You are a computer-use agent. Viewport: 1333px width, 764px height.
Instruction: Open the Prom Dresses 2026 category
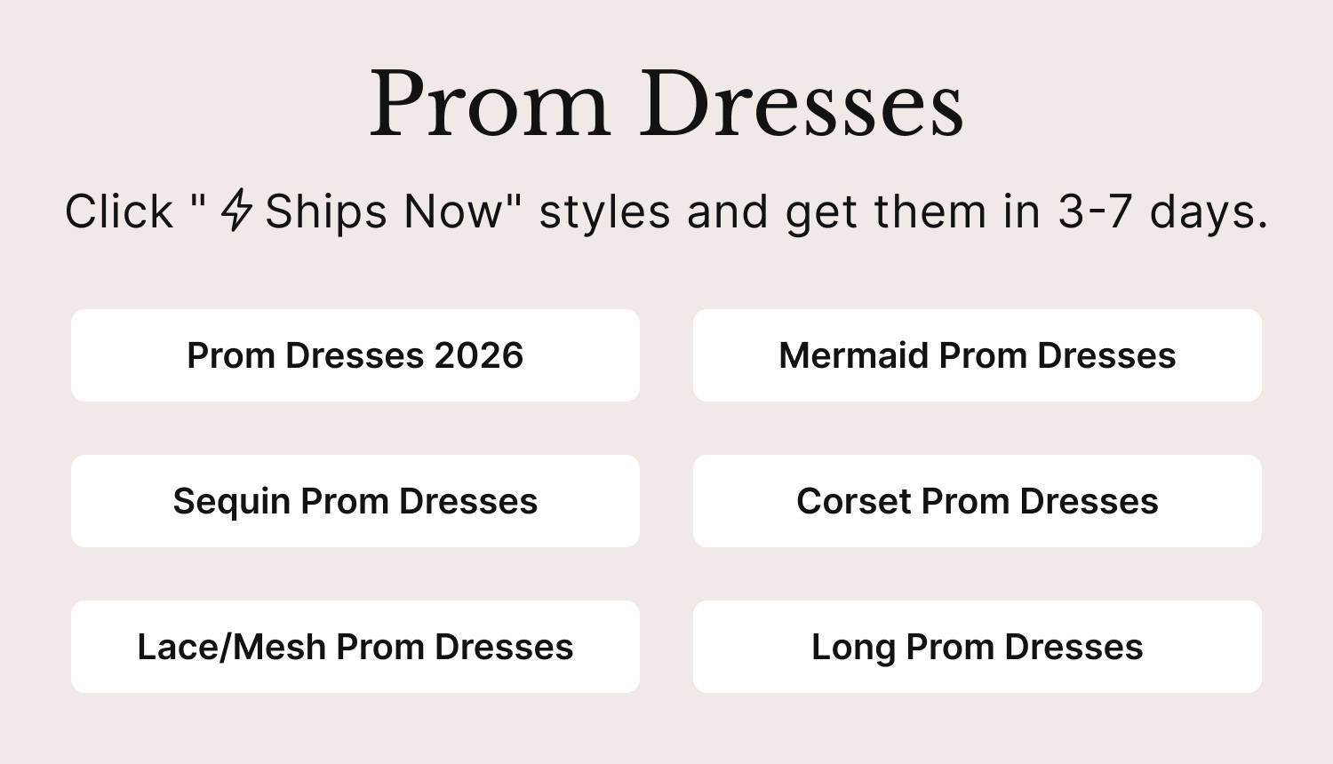point(355,355)
